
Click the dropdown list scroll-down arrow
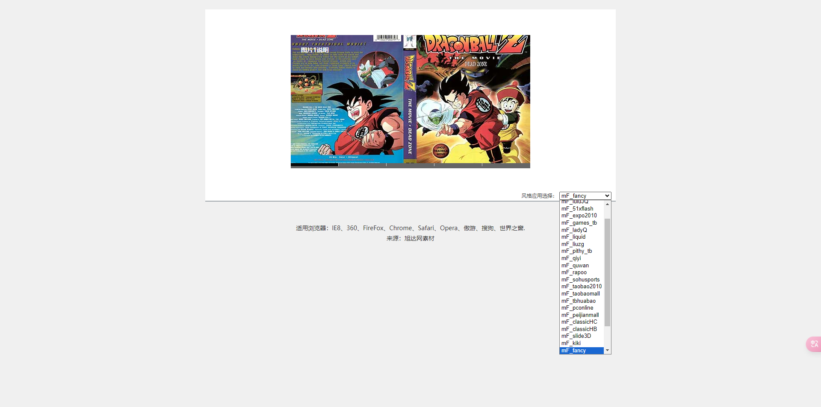pyautogui.click(x=607, y=350)
